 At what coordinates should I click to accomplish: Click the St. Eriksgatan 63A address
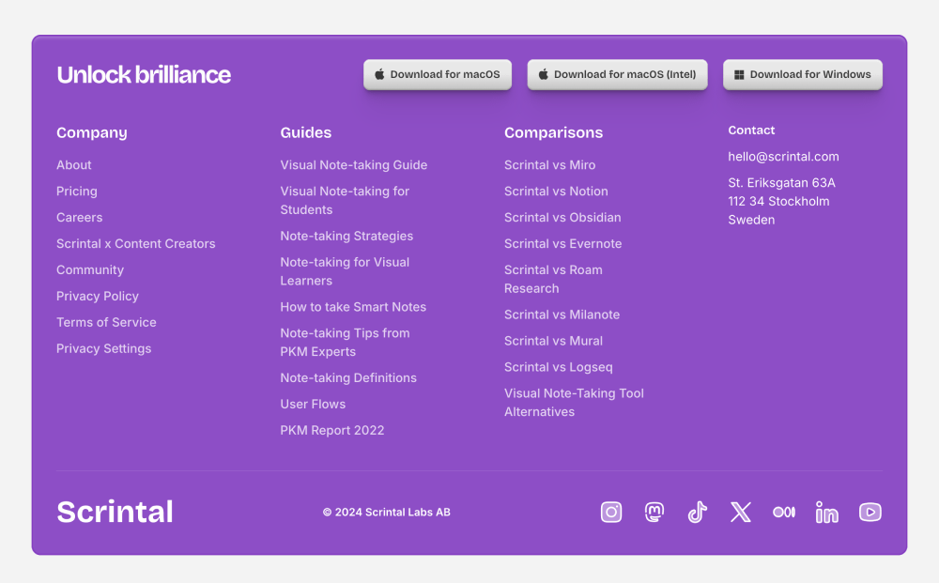pyautogui.click(x=781, y=201)
